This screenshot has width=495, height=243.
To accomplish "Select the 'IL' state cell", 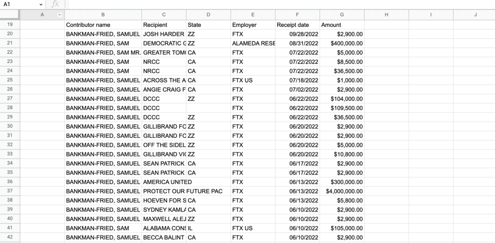I will pos(208,228).
